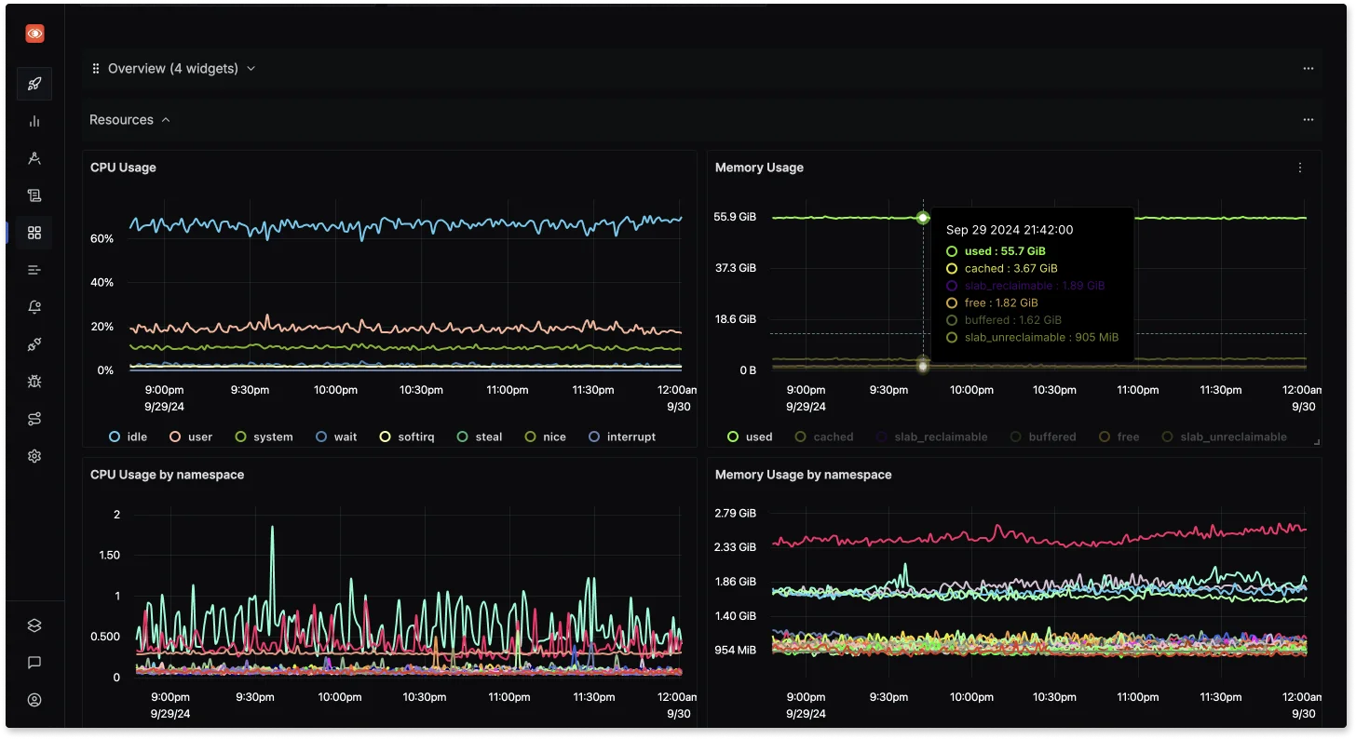
Task: Click the user profile avatar at sidebar bottom
Action: coord(34,700)
